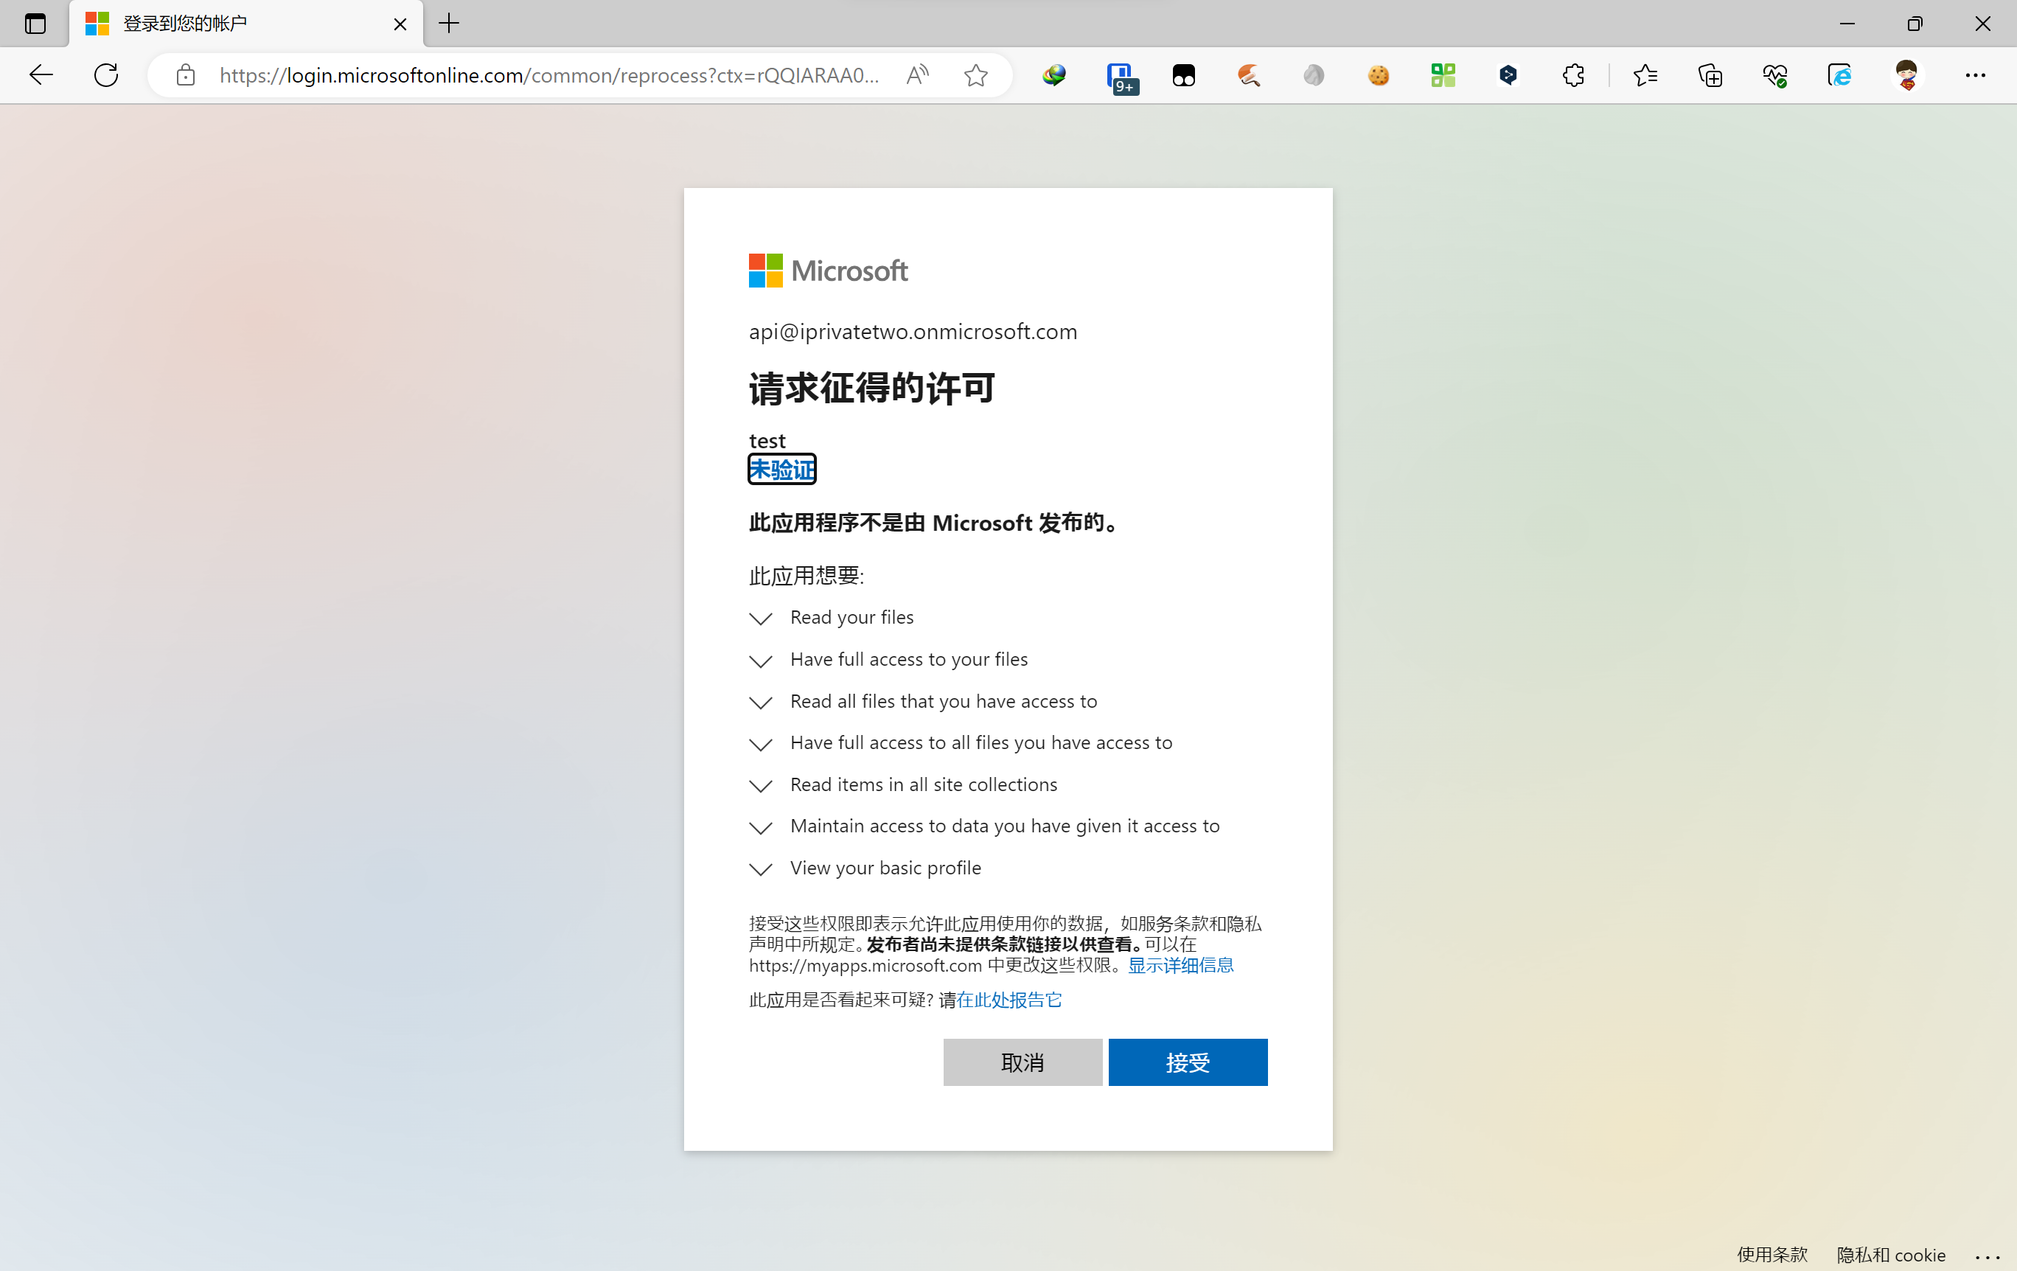Expand Have full access to your files
This screenshot has width=2017, height=1271.
click(888, 659)
